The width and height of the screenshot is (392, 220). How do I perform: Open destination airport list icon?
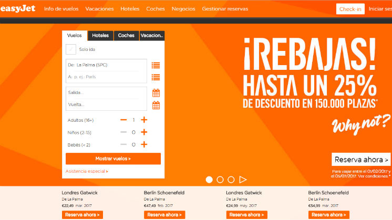(x=156, y=77)
